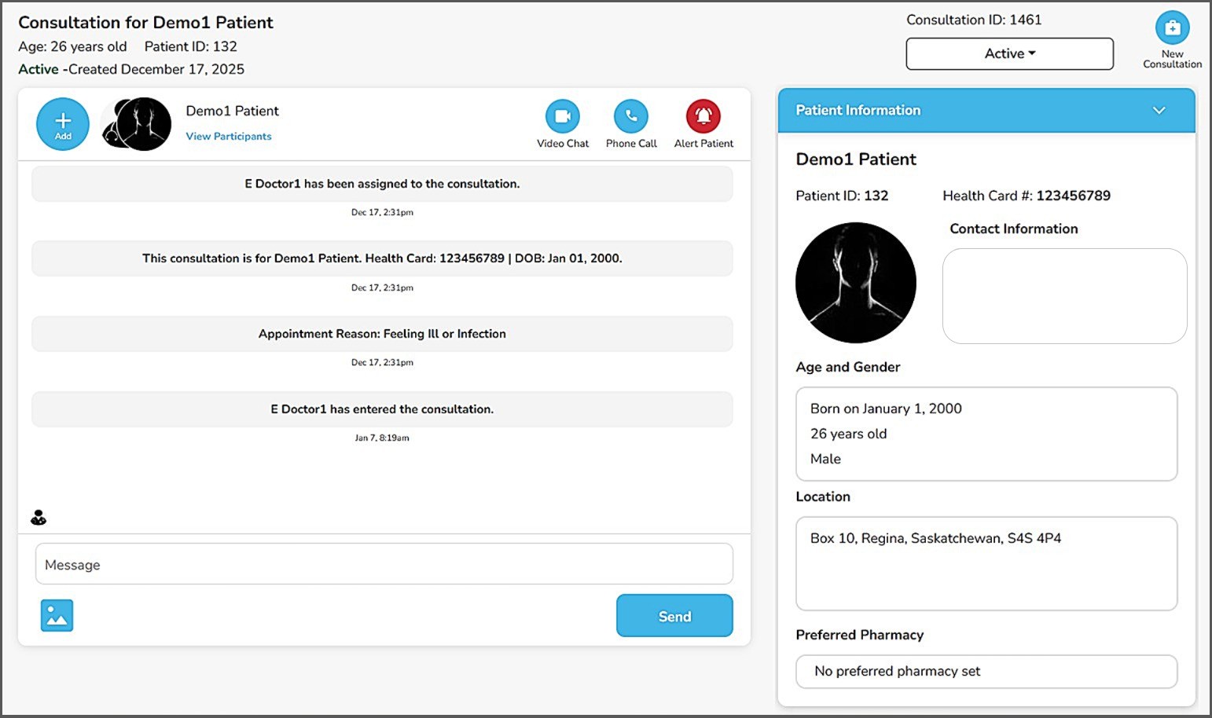The width and height of the screenshot is (1212, 718).
Task: Start a Phone Call with patient
Action: 630,117
